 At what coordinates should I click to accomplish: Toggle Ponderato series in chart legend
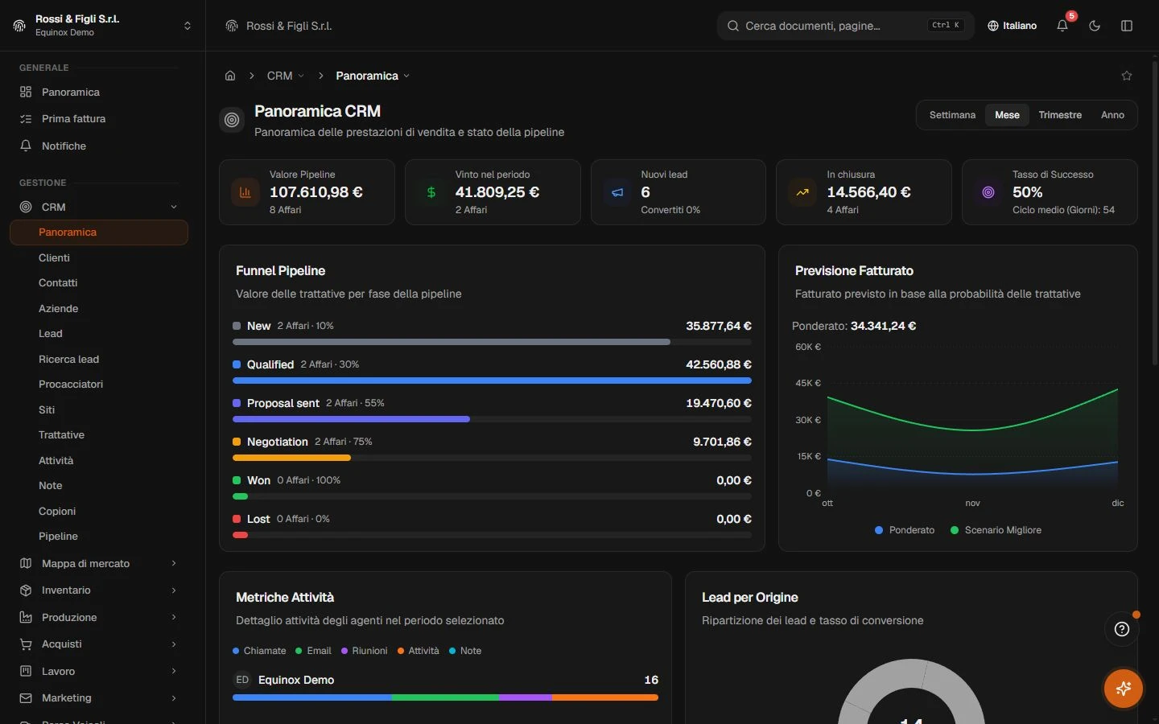pyautogui.click(x=905, y=530)
